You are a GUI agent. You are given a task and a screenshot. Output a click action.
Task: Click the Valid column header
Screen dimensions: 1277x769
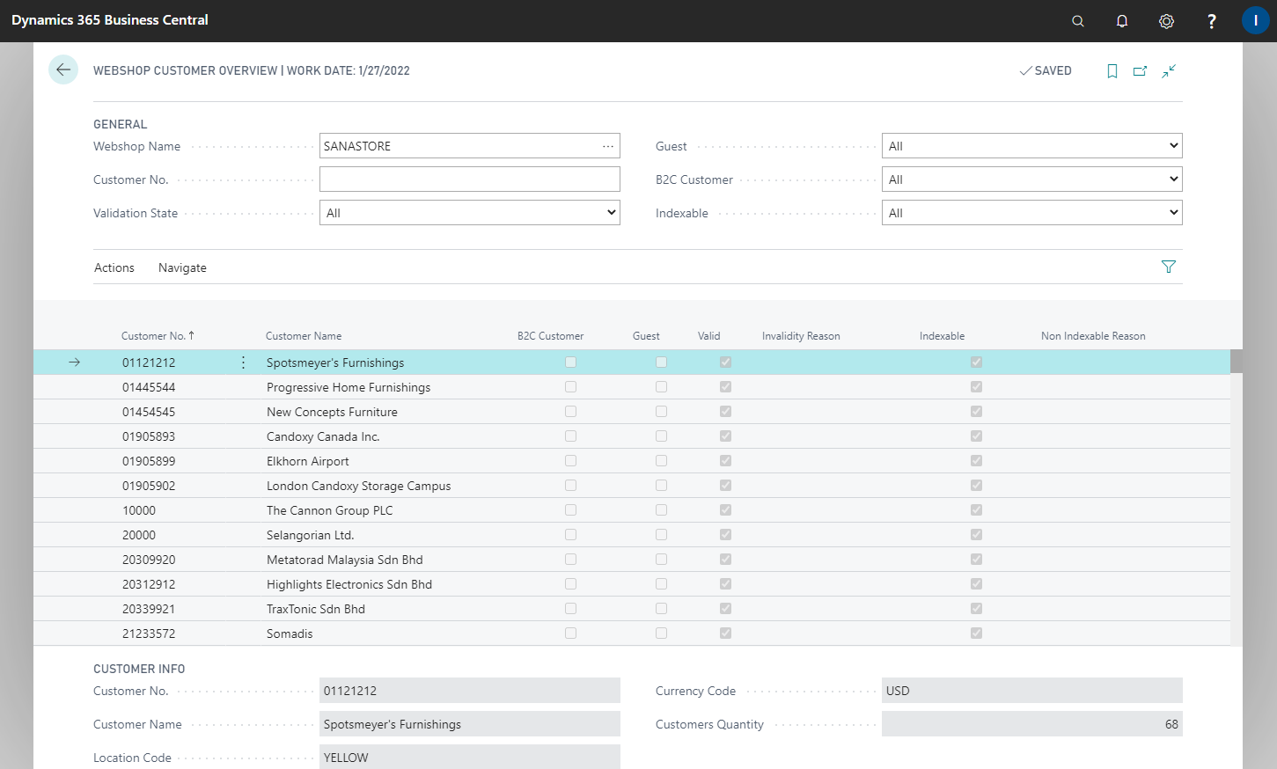[708, 336]
